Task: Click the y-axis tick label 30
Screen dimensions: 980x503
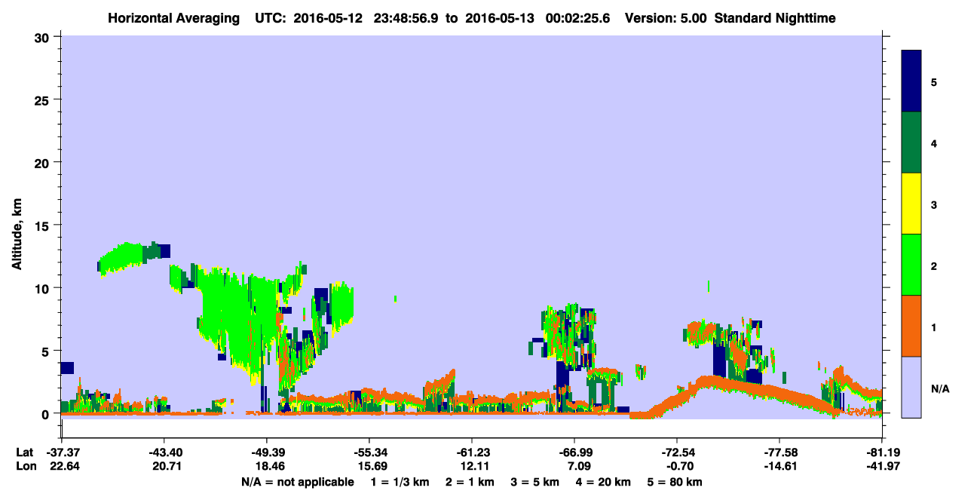Action: tap(44, 36)
